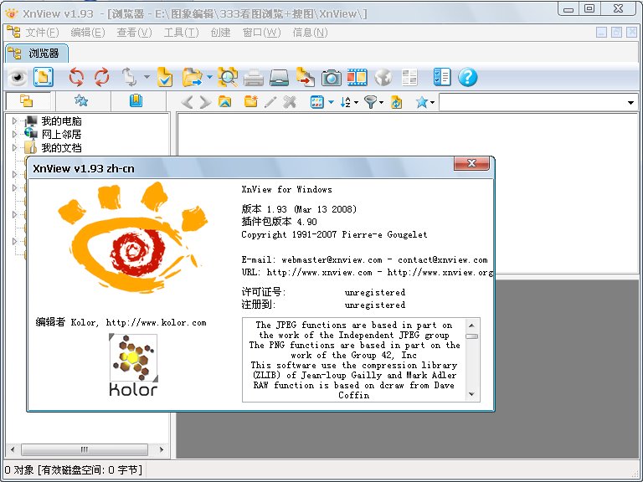Expand the 网上邻居 tree node

click(14, 134)
